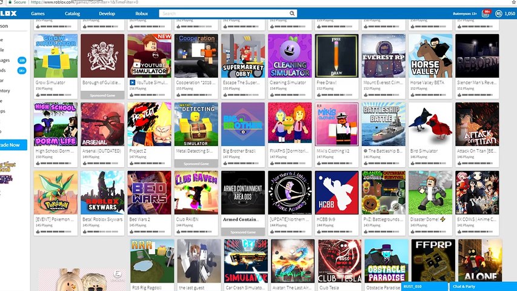Open the notifications icon with 99+ badge
This screenshot has width=517, height=291.
point(485,13)
